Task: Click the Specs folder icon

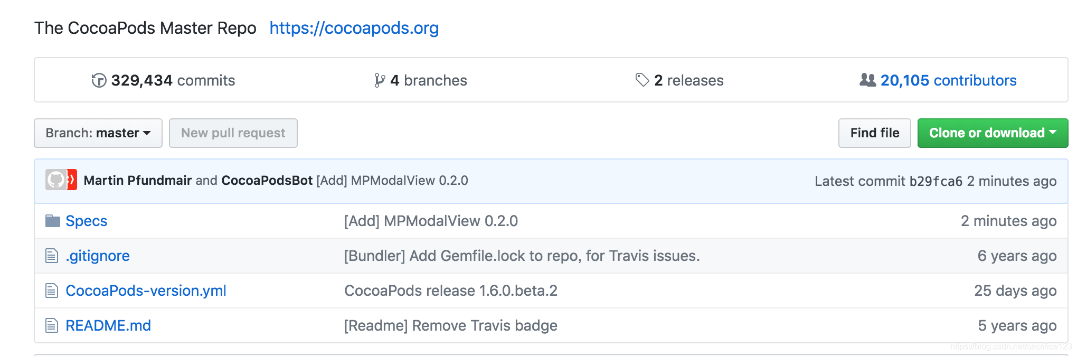Action: [52, 221]
